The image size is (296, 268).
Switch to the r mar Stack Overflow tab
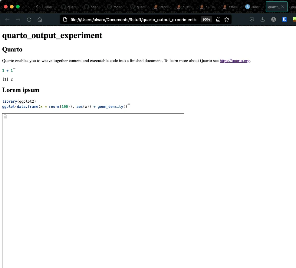point(231,7)
